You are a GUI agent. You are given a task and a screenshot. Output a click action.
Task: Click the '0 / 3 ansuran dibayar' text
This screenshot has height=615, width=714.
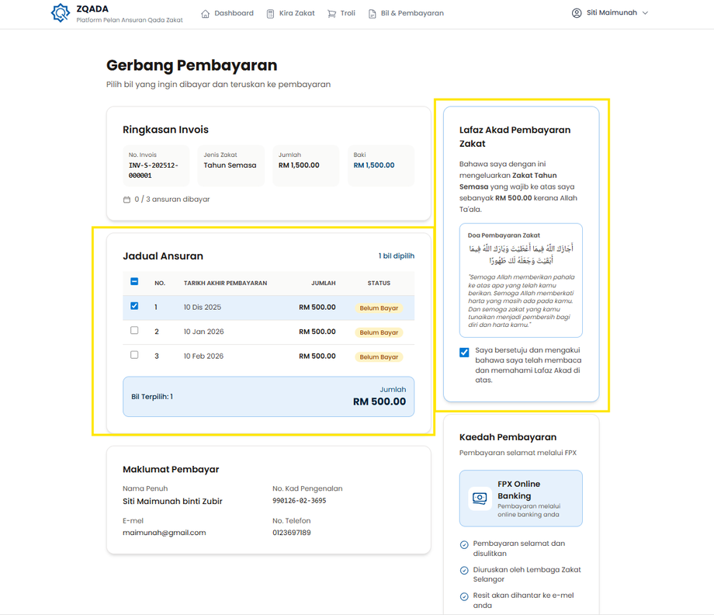click(172, 200)
